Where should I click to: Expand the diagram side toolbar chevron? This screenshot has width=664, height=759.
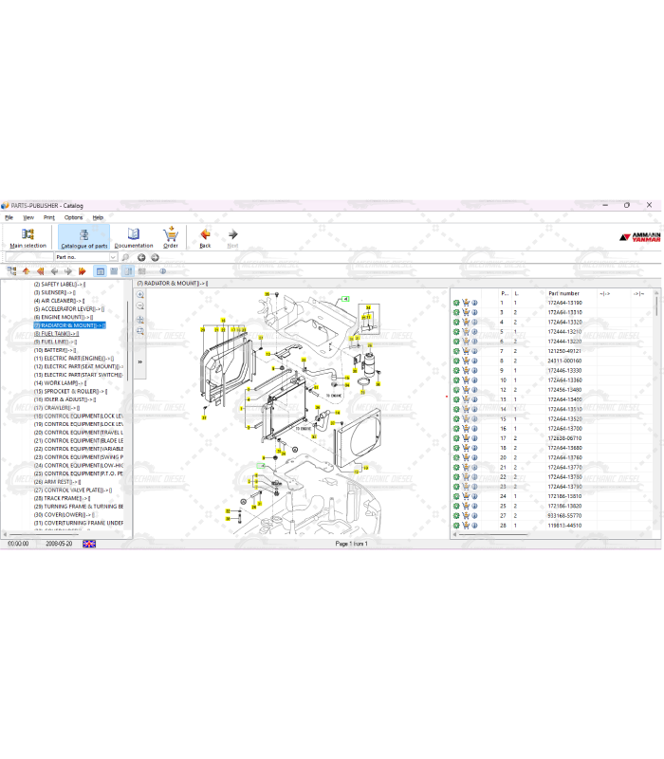point(140,361)
